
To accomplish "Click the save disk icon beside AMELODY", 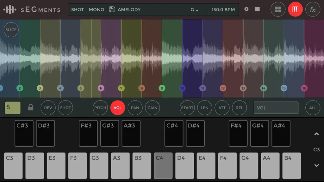I will [112, 9].
